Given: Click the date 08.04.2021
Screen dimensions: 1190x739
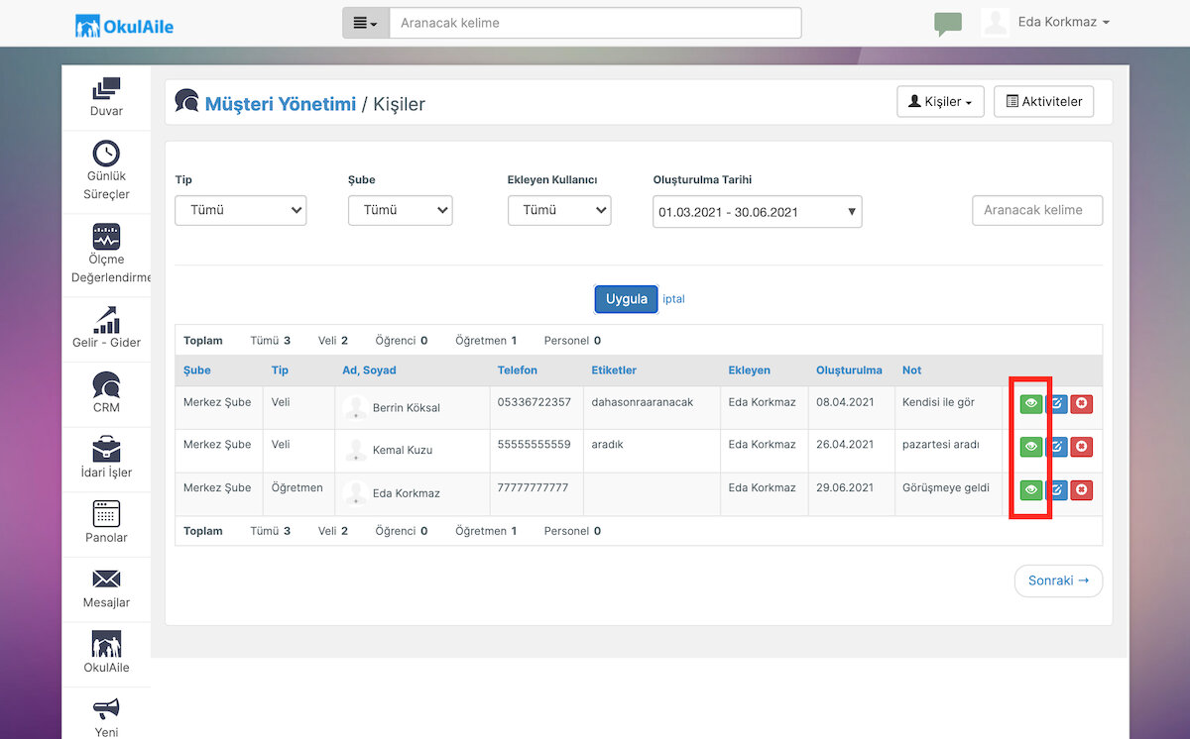Looking at the screenshot, I should (845, 402).
